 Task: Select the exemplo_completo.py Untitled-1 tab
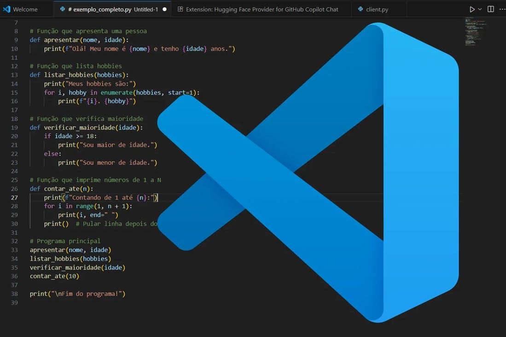[x=112, y=9]
